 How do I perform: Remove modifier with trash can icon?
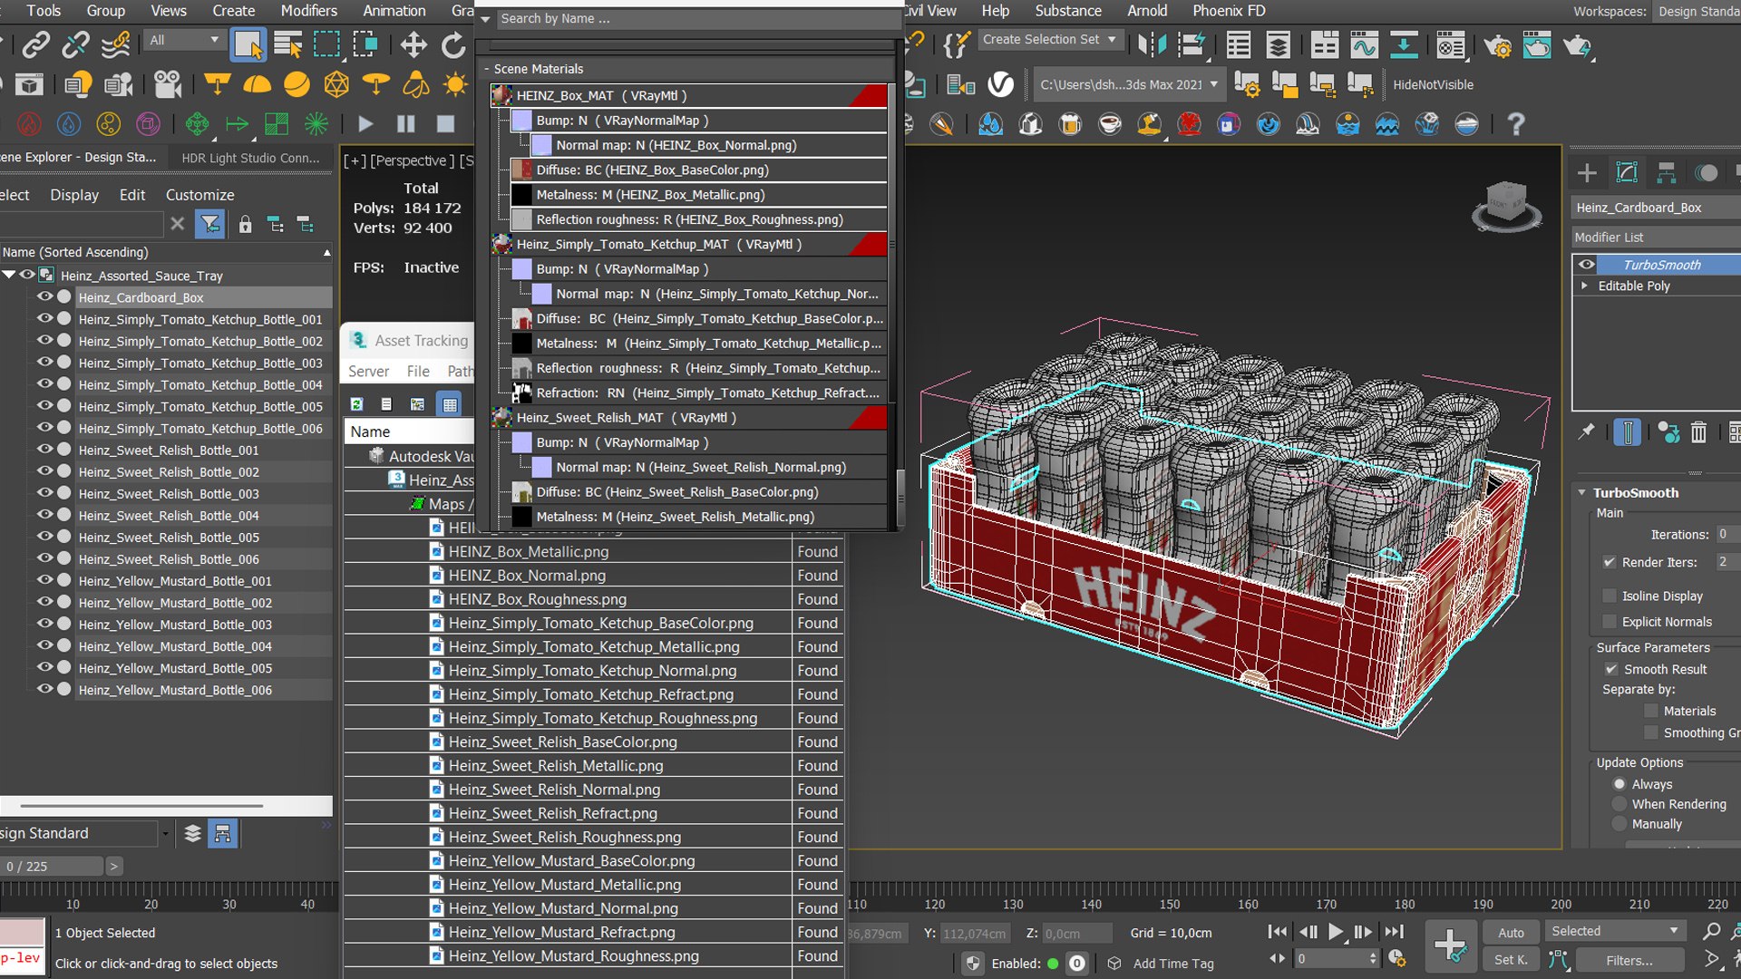pyautogui.click(x=1698, y=432)
